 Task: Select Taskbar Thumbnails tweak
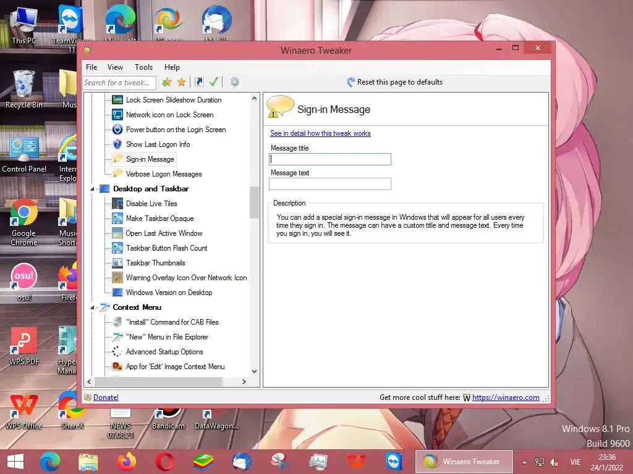point(155,263)
